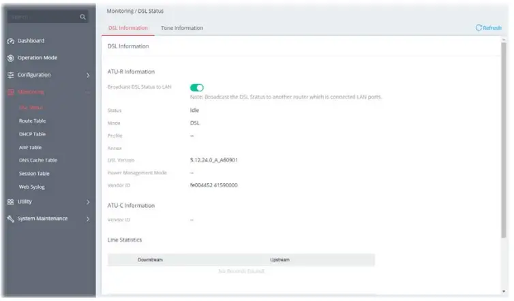
Task: Open the DHCP Table page
Action: (32, 134)
